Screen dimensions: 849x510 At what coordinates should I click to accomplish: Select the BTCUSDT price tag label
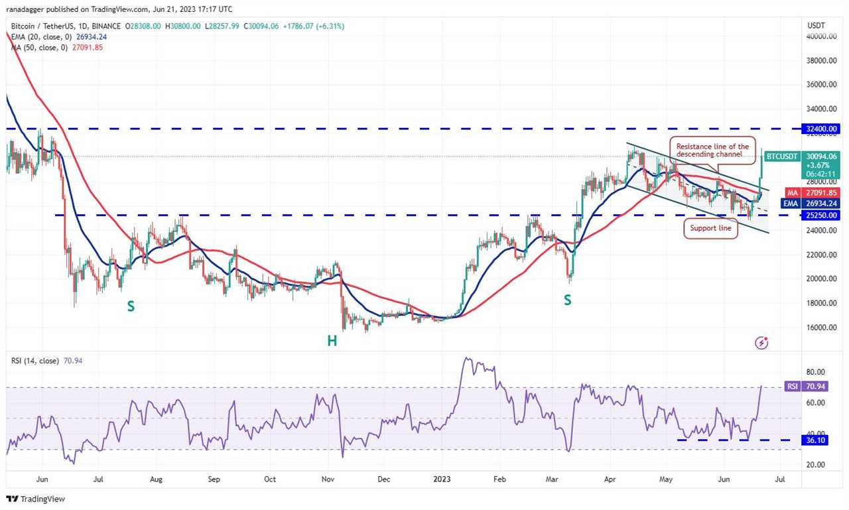point(782,157)
